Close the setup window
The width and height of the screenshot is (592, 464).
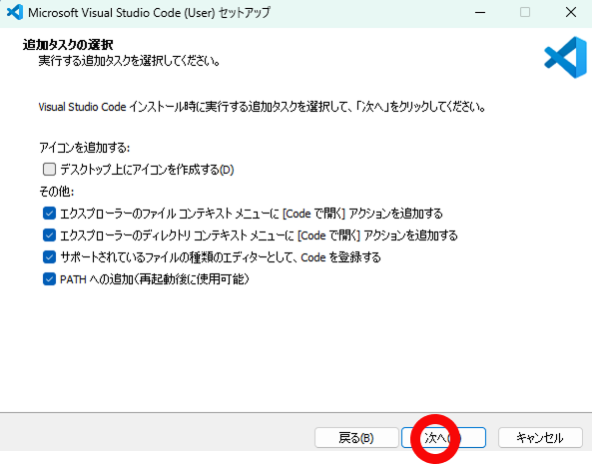pos(571,12)
